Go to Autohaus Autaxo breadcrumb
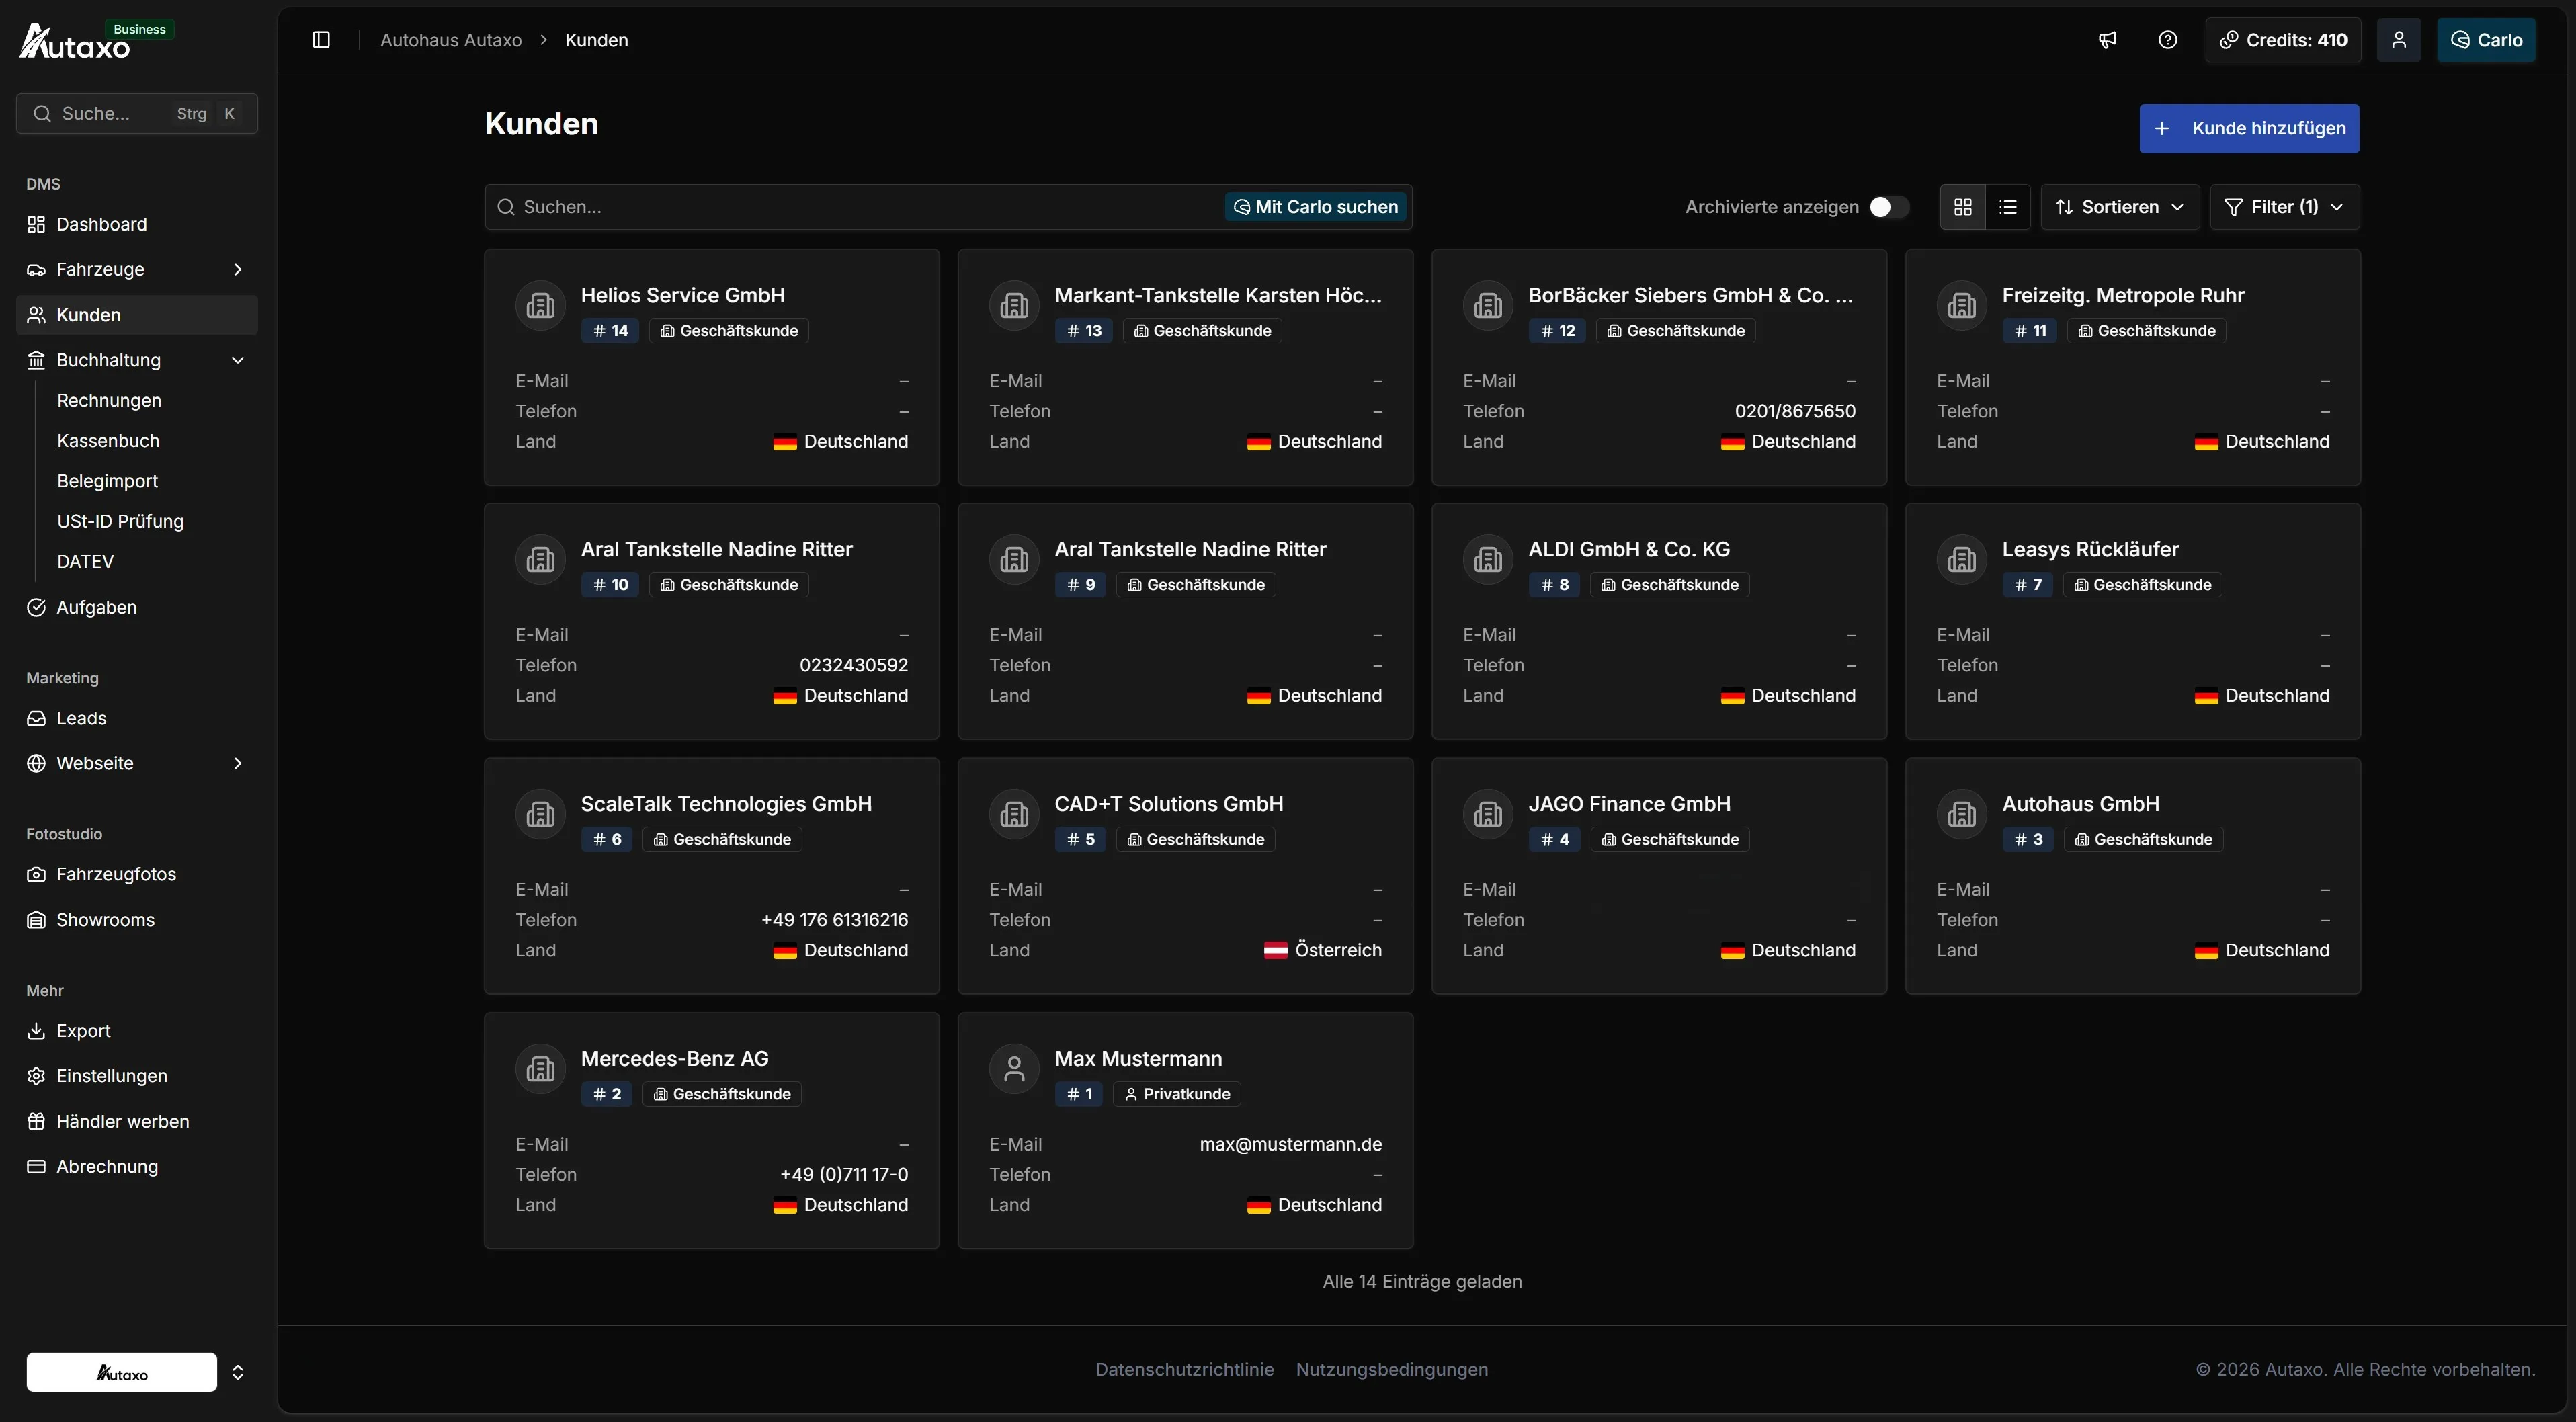 (451, 40)
